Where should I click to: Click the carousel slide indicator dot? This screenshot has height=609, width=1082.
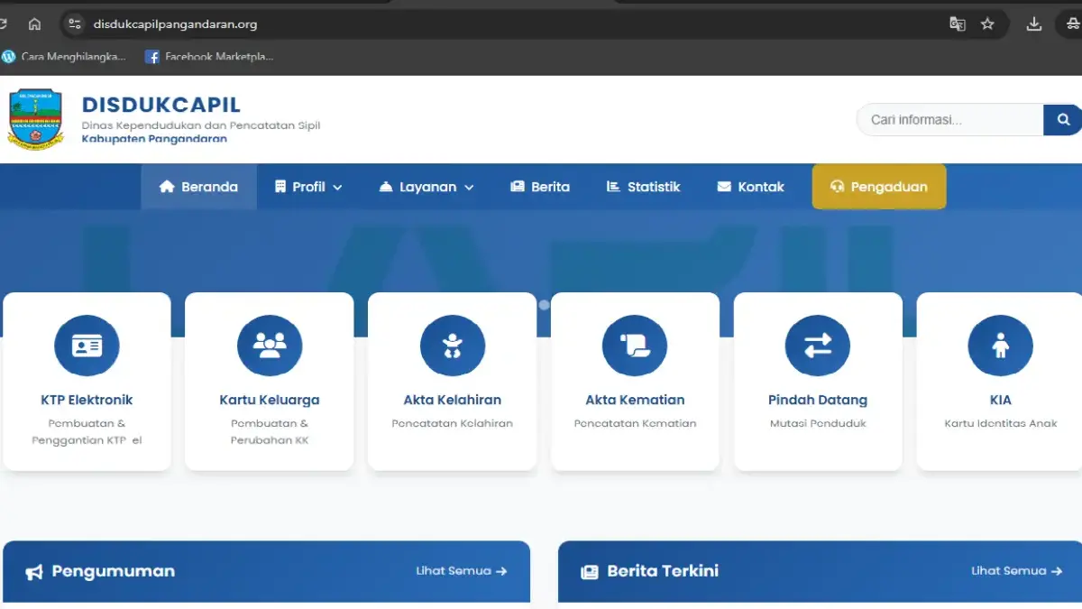pos(545,305)
